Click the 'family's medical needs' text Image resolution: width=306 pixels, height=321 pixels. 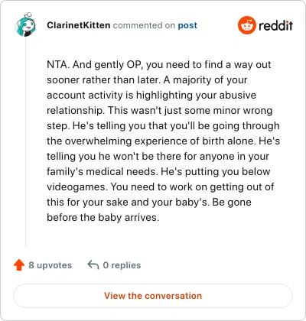pos(101,172)
